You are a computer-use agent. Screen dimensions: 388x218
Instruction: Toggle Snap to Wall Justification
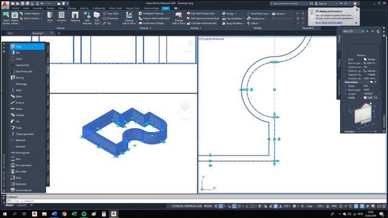(154, 18)
